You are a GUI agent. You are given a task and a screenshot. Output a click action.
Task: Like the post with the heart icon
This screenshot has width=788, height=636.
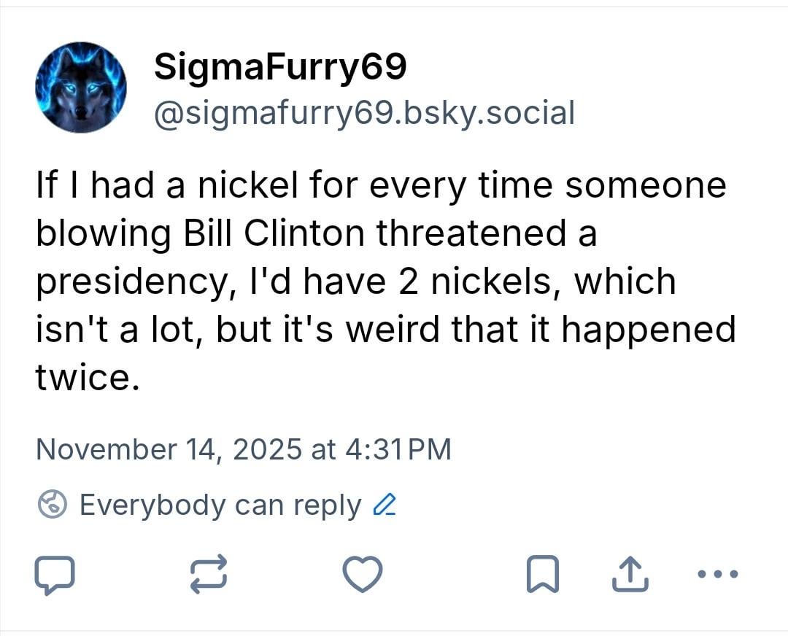coord(363,575)
